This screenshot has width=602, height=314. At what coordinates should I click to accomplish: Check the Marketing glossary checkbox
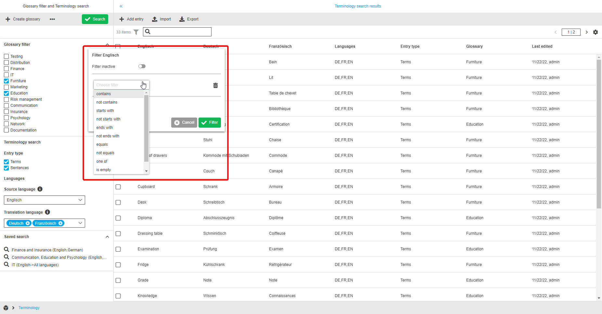pos(6,87)
